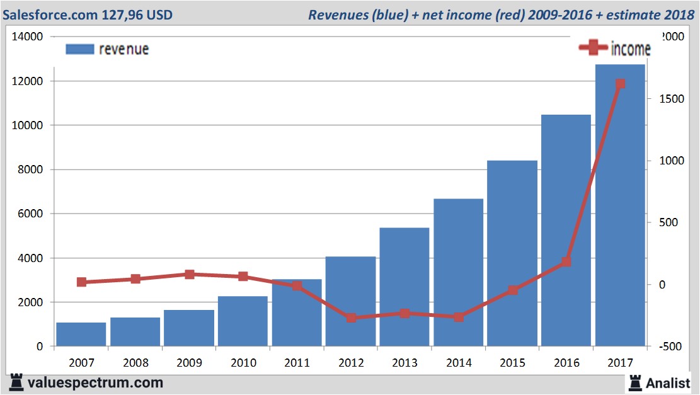This screenshot has height=395, width=700.
Task: Click the year 2014 axis label
Action: 459,362
